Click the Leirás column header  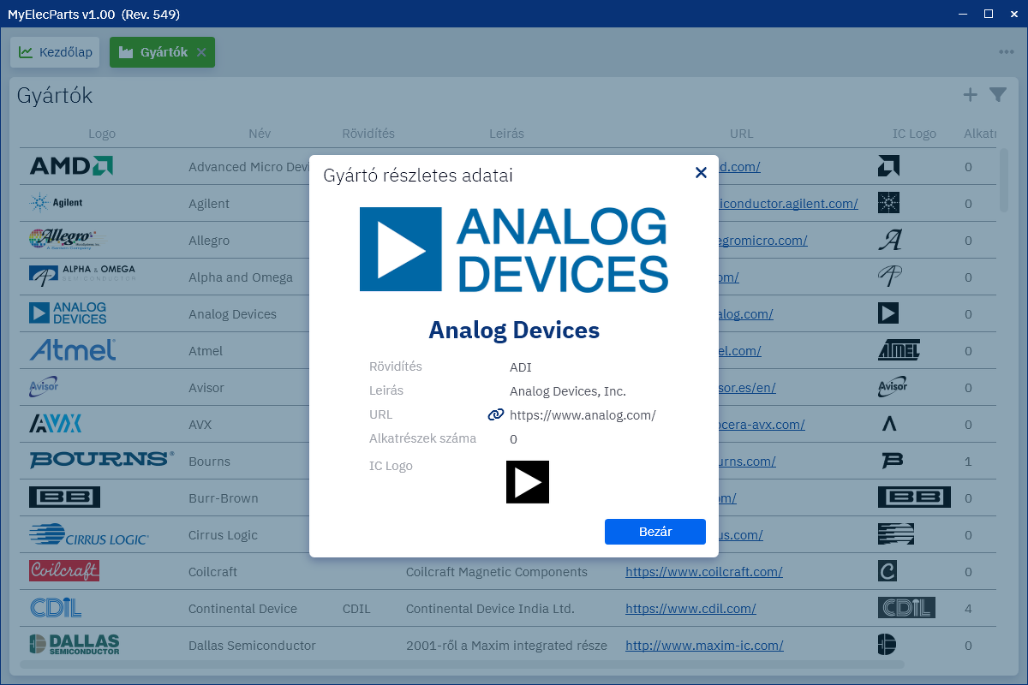(x=506, y=134)
